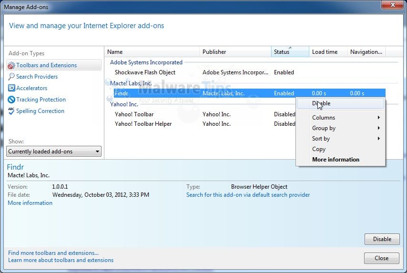The image size is (407, 273).
Task: Expand the Group by submenu
Action: [340, 128]
